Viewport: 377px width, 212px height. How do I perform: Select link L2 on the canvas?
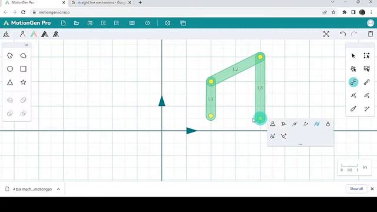point(236,69)
